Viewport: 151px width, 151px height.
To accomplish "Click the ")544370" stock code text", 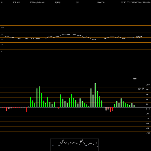I will pos(101,2).
